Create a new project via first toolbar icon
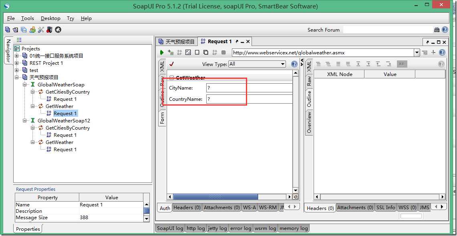The height and width of the screenshot is (236, 457). [7, 30]
